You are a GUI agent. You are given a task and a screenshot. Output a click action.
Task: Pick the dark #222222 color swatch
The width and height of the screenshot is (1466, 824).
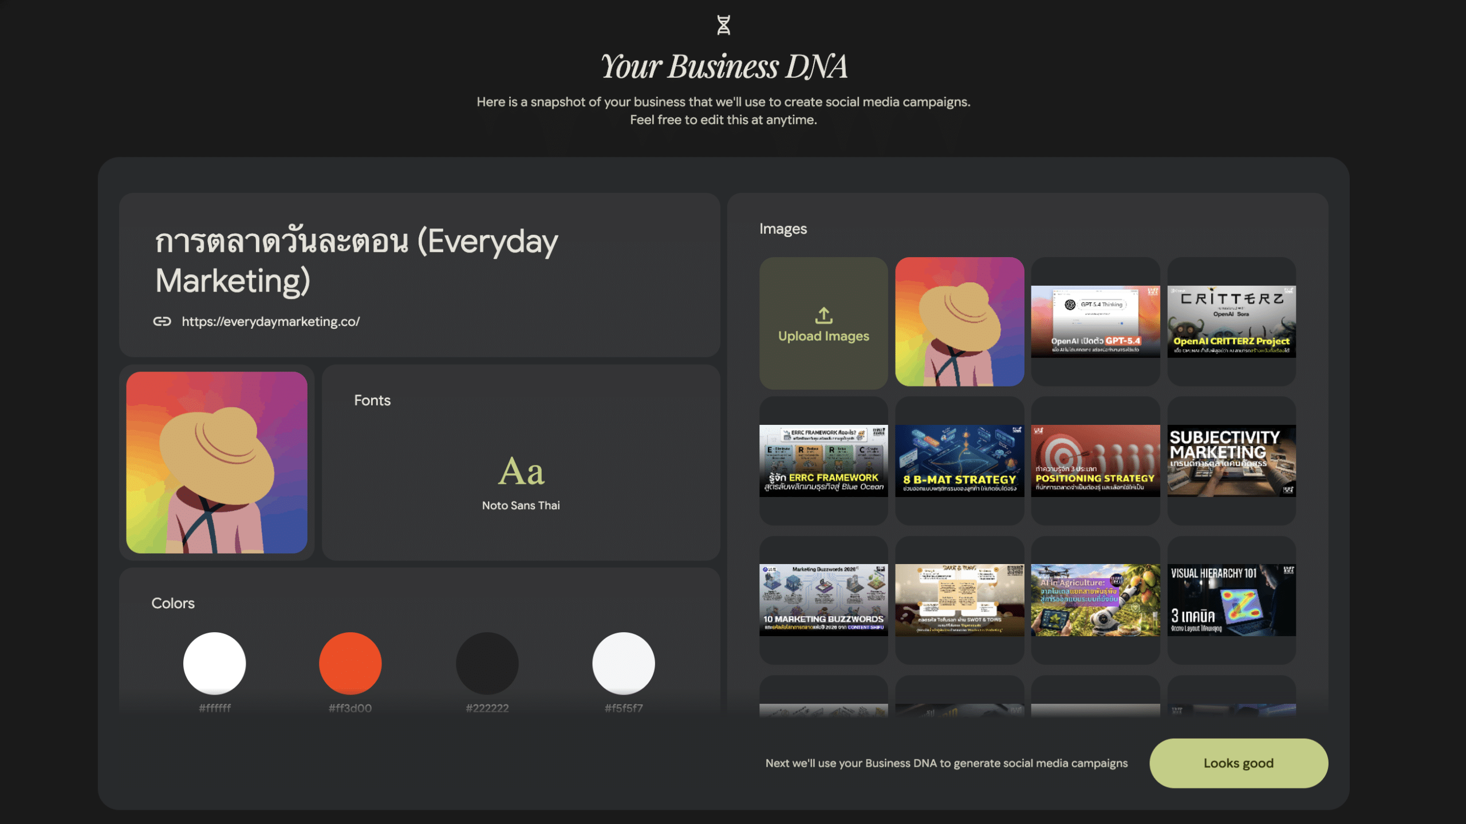pos(487,663)
